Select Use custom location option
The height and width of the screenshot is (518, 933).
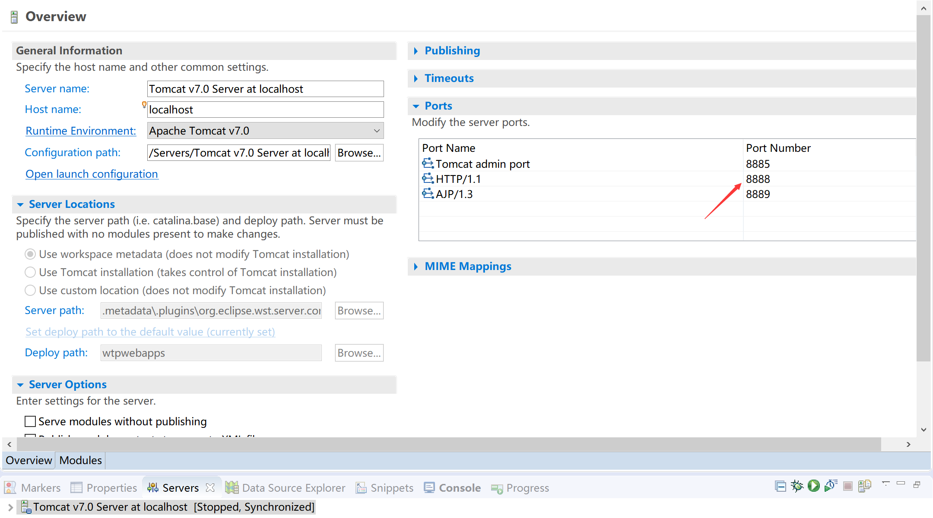click(x=30, y=290)
